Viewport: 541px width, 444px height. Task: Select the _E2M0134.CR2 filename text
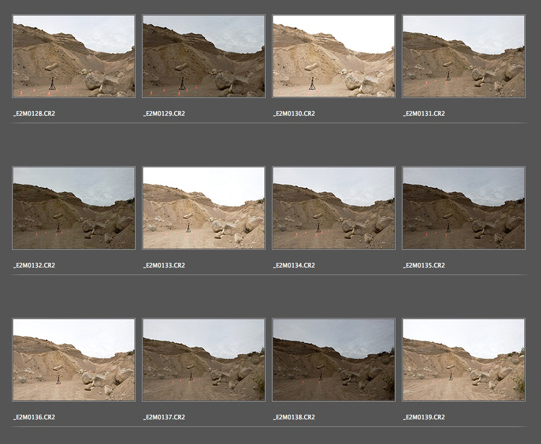pyautogui.click(x=294, y=265)
